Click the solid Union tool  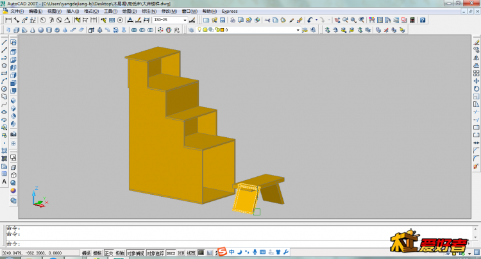pyautogui.click(x=134, y=30)
